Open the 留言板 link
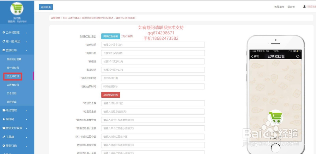Image resolution: width=316 pixels, height=154 pixels. 291,7
